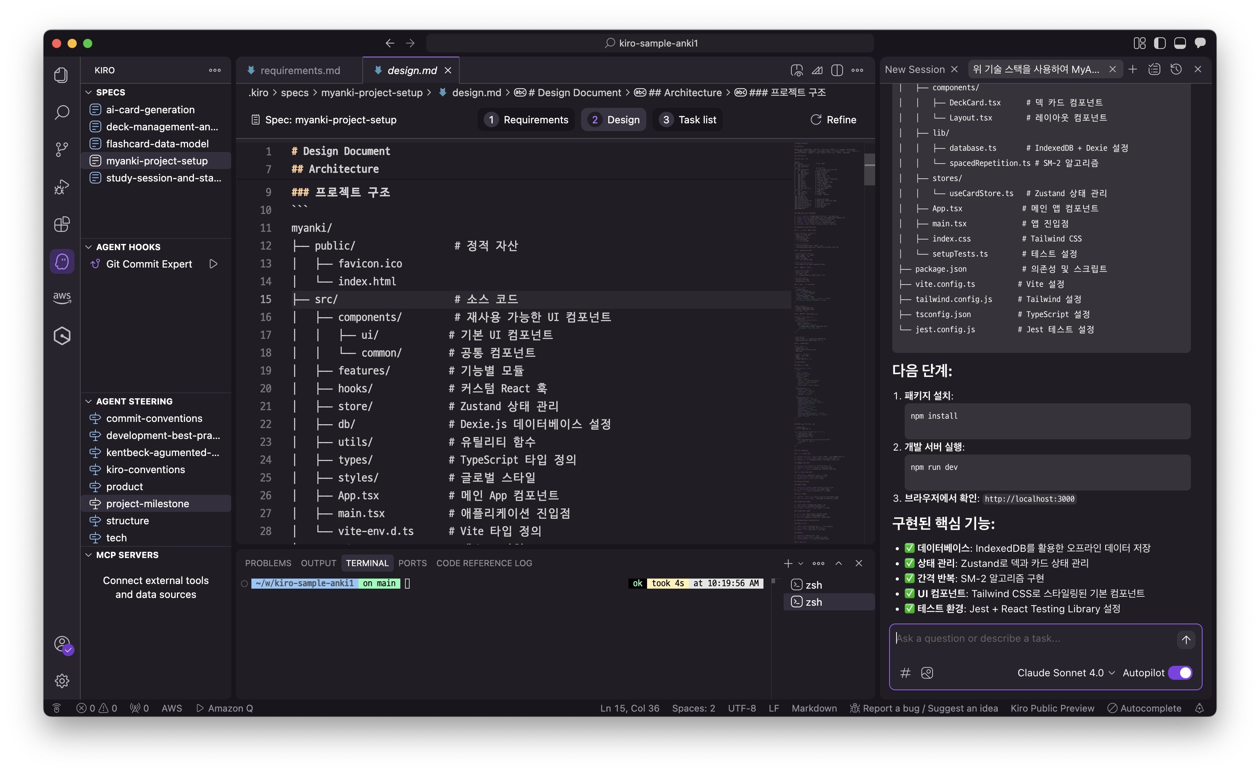Run the Git Commit Expert hook
The height and width of the screenshot is (774, 1260).
pyautogui.click(x=213, y=264)
